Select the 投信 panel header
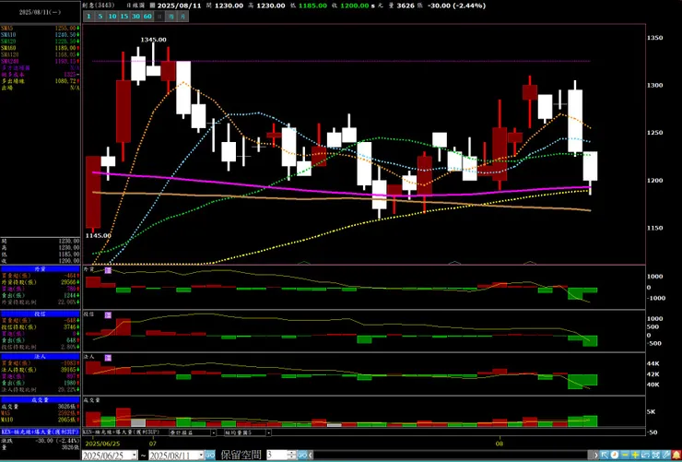This screenshot has height=462, width=682. coord(40,314)
